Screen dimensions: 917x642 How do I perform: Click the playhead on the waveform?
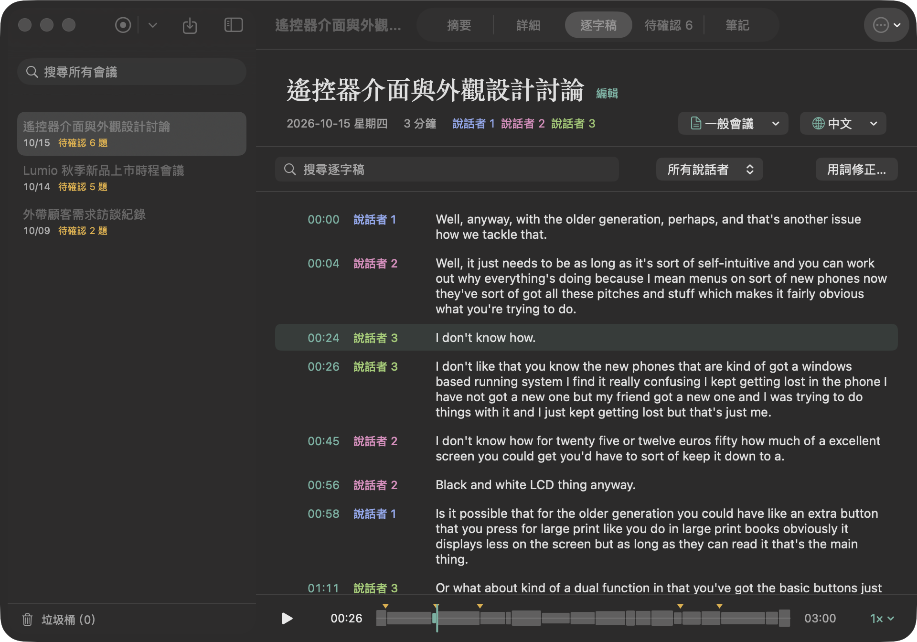pos(436,618)
